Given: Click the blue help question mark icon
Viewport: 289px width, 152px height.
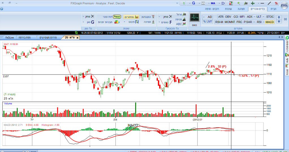Looking at the screenshot, I should click(x=1, y=9).
